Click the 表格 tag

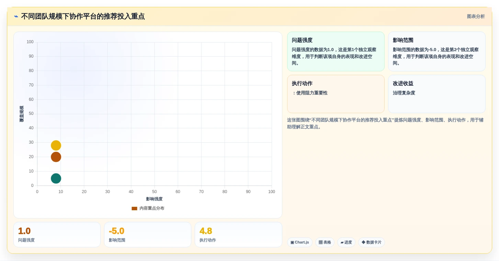click(x=325, y=242)
